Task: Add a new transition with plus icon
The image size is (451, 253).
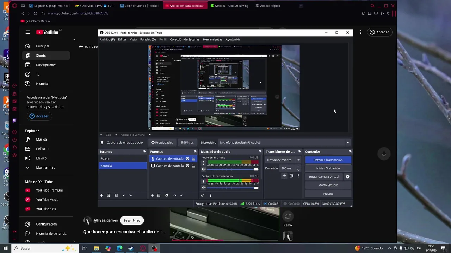Action: pos(284,176)
